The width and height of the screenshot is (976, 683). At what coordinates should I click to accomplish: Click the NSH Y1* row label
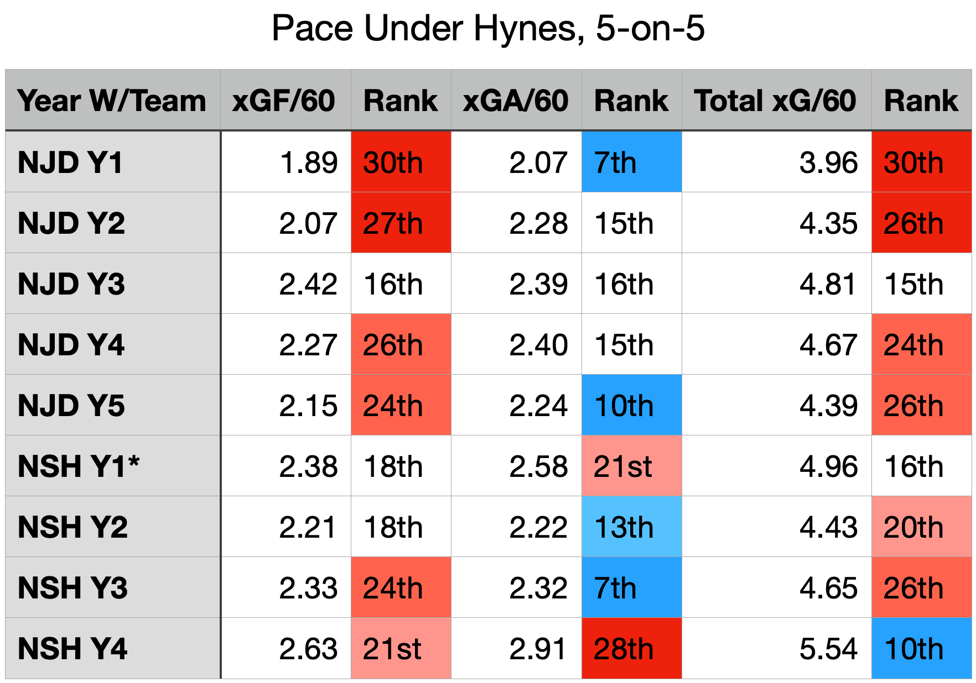[79, 466]
